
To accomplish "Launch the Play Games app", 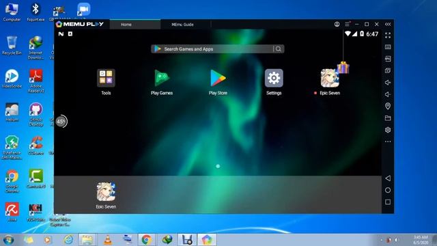I will (x=162, y=78).
